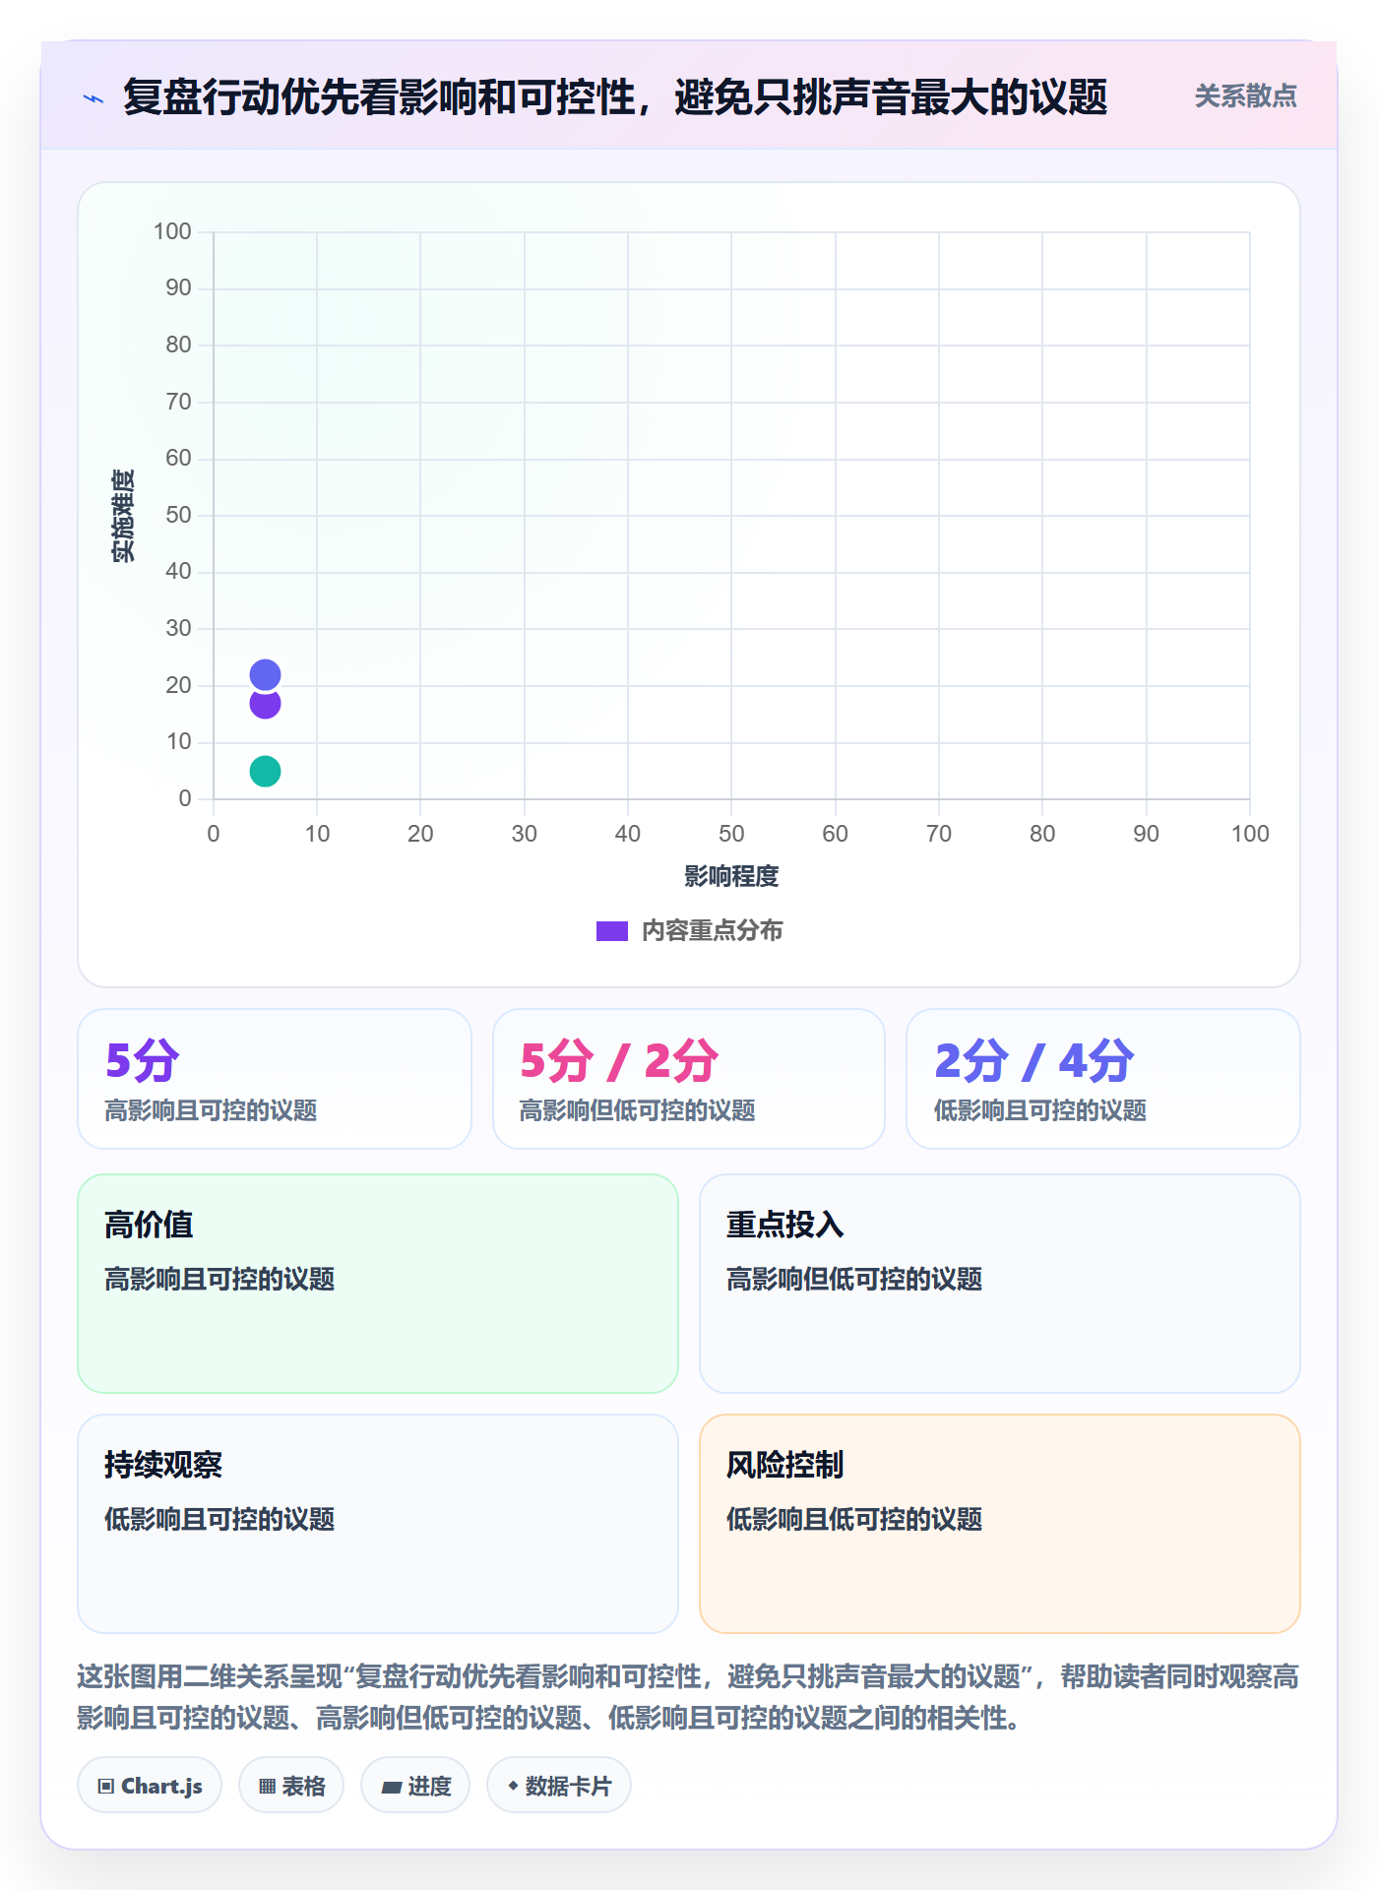Select the 重点投入 quadrant card
Image resolution: width=1378 pixels, height=1890 pixels.
pos(1000,1284)
